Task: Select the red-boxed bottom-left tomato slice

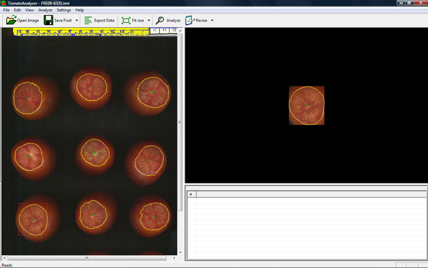Action: [x=34, y=219]
